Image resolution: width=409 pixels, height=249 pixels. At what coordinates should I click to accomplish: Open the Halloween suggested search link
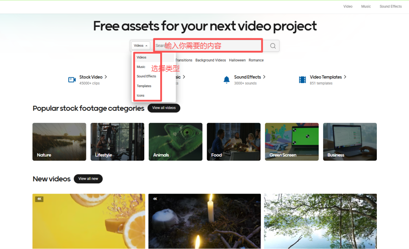(237, 60)
